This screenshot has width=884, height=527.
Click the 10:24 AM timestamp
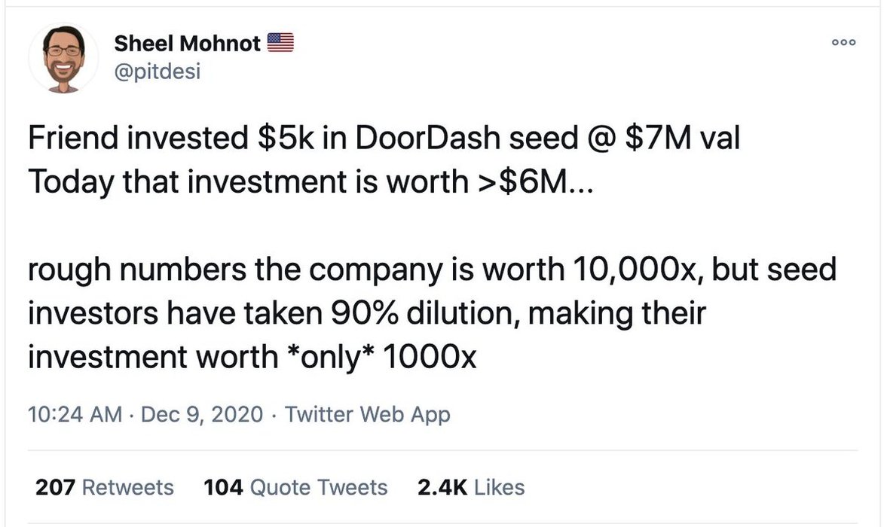pyautogui.click(x=75, y=414)
